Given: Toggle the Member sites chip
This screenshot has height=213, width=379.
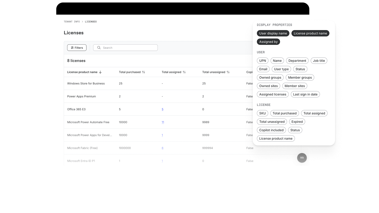Looking at the screenshot, I should [x=295, y=86].
